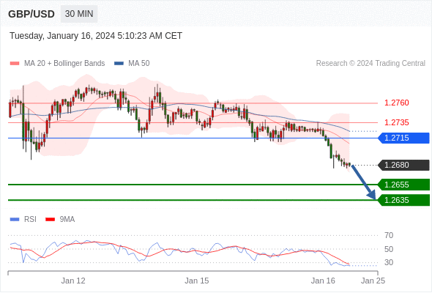Click the 1.2735 resistance level label
The width and height of the screenshot is (432, 293).
coord(396,122)
